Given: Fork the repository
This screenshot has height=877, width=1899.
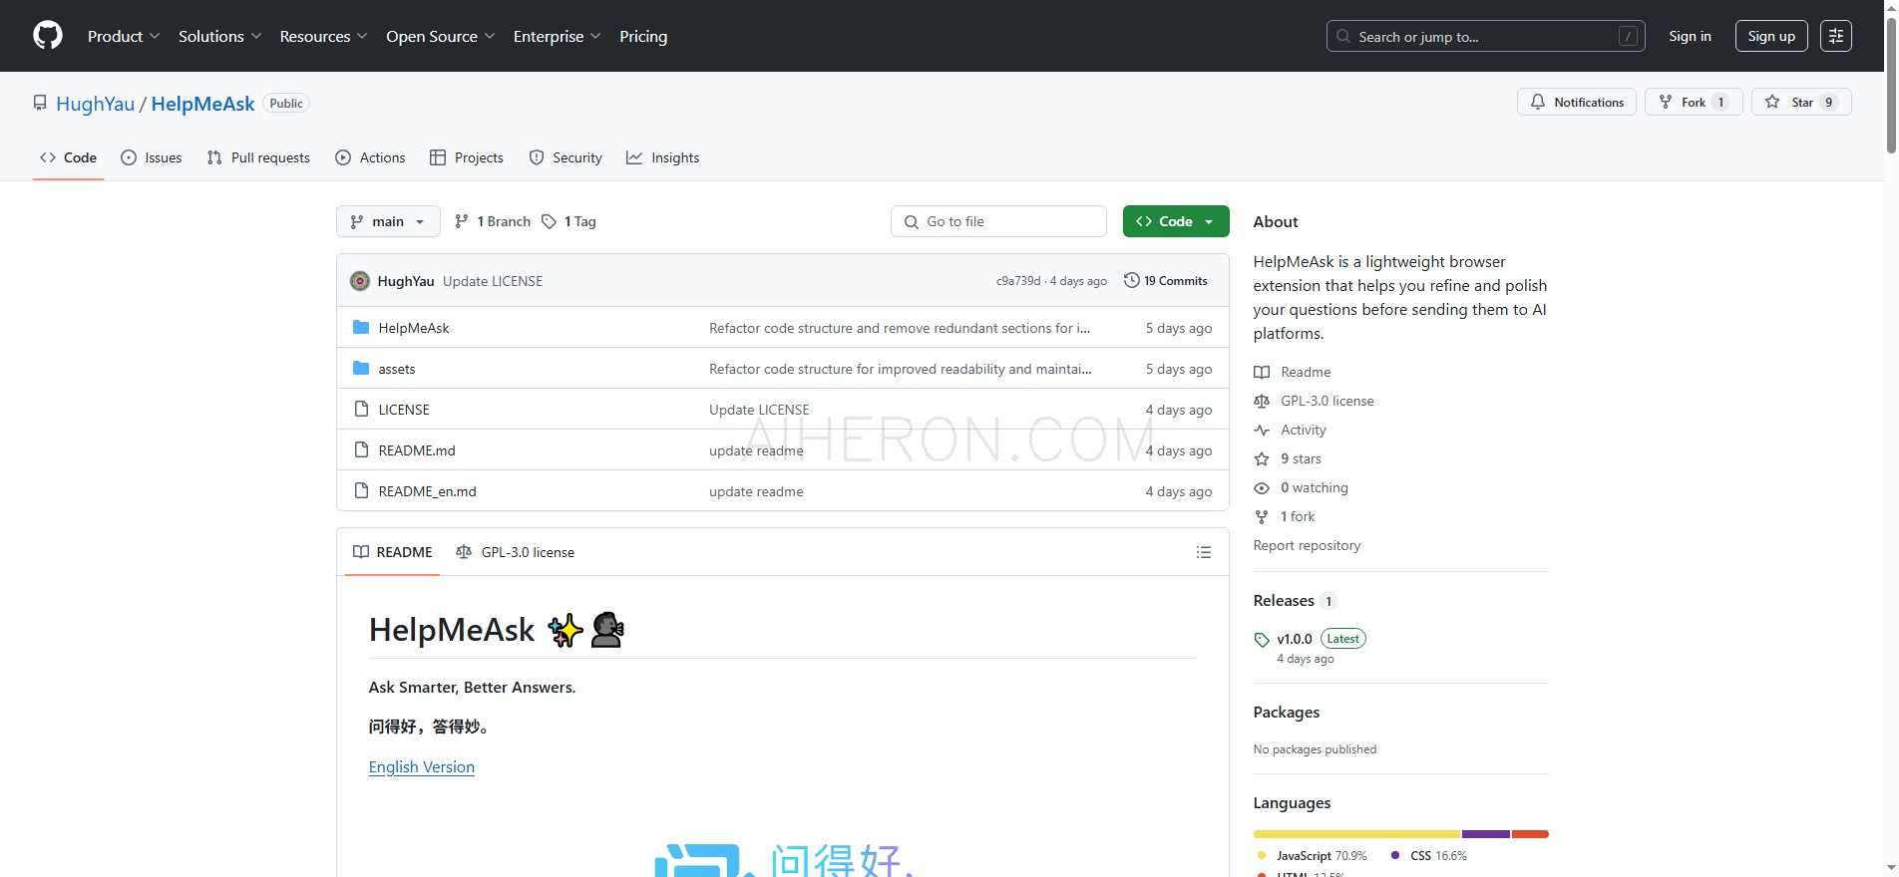Looking at the screenshot, I should click(1693, 102).
